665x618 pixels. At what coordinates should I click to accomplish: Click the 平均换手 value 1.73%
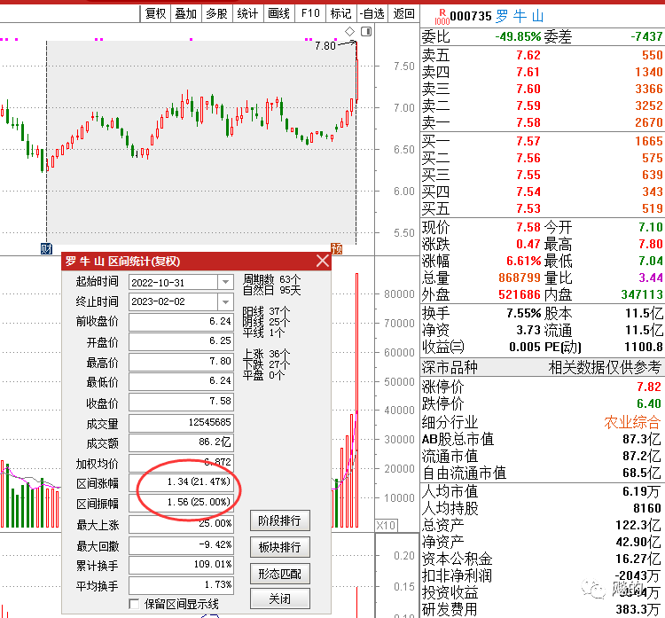pos(218,584)
